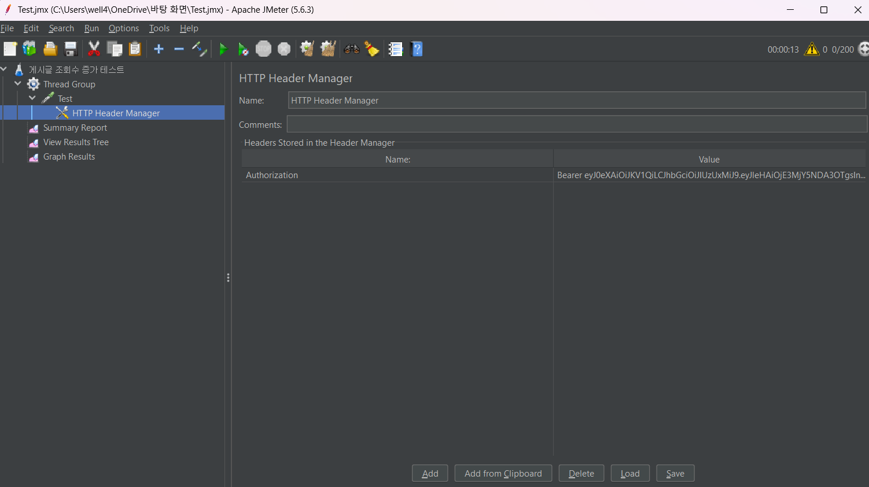Click the Authorization header name cell
This screenshot has height=487, width=869.
coord(397,175)
